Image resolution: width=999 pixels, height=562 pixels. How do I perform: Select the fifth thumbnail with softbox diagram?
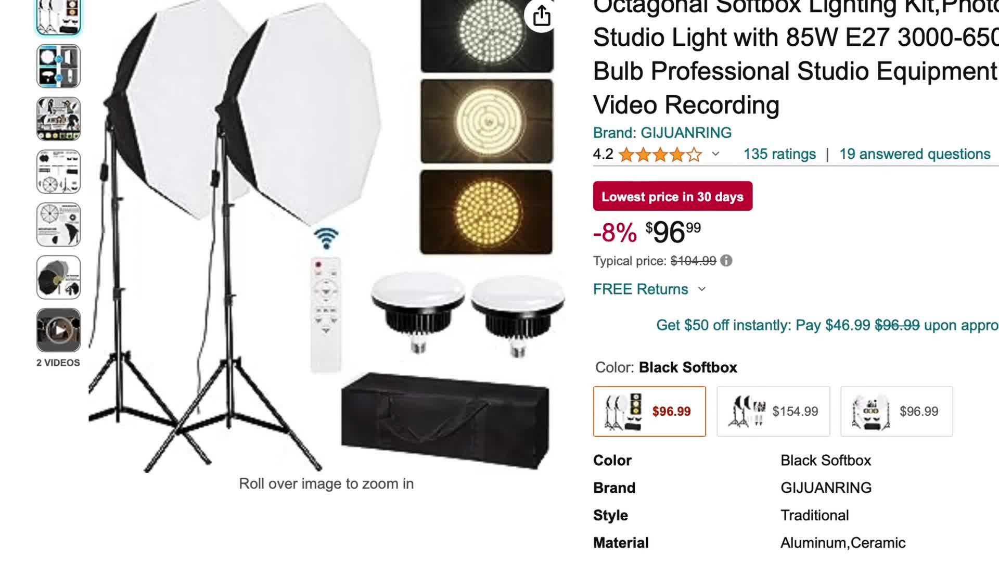pos(58,224)
